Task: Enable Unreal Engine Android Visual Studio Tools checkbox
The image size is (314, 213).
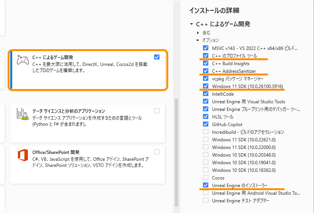Action: click(206, 192)
